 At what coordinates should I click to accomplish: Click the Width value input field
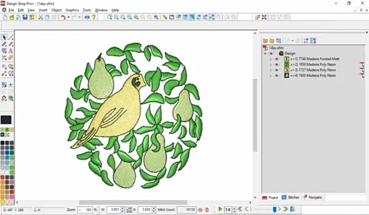point(115,210)
